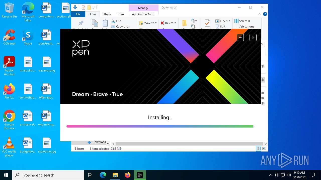Click the taskbar search box
Screen dimensions: 321x180
click(x=48, y=175)
